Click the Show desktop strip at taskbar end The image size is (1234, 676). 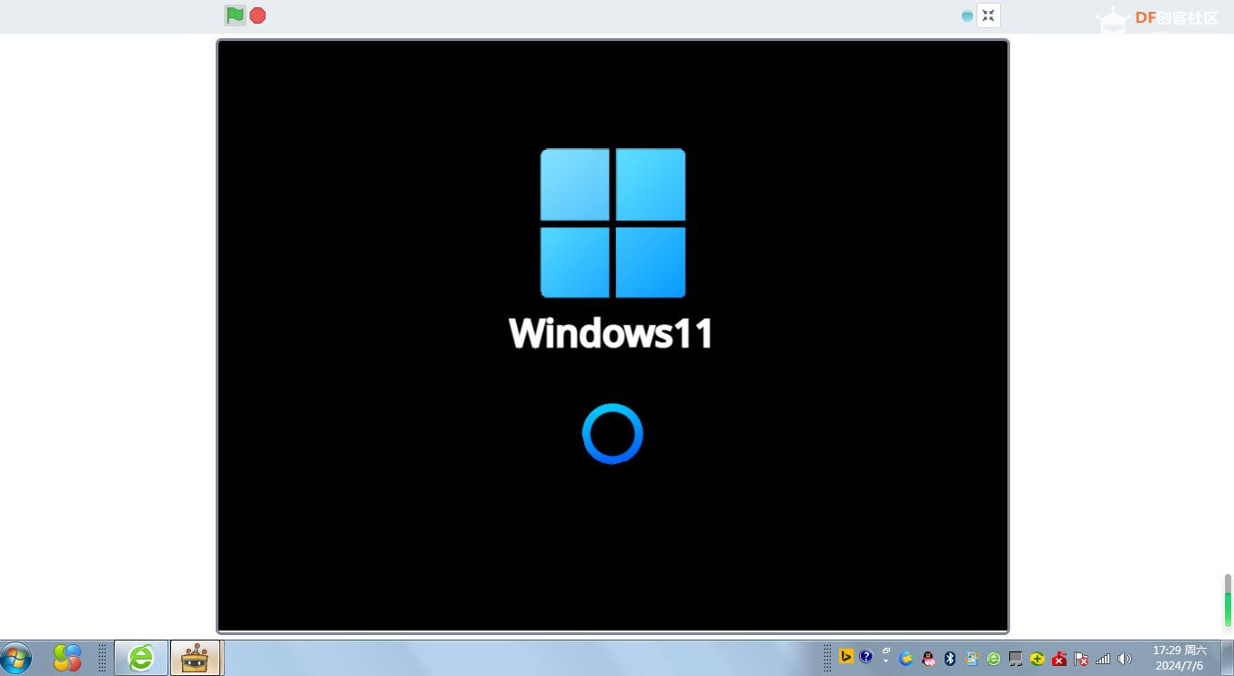pyautogui.click(x=1227, y=658)
